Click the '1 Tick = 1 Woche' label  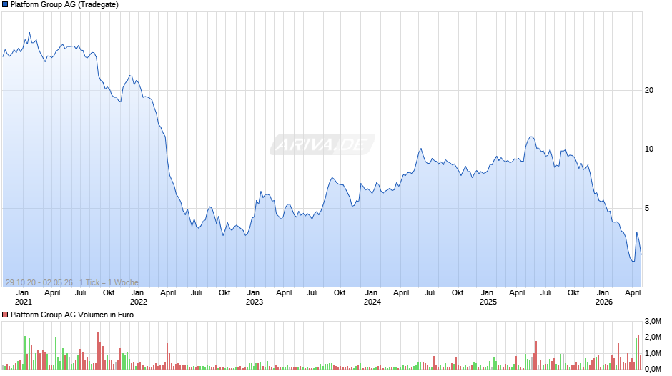pyautogui.click(x=109, y=282)
